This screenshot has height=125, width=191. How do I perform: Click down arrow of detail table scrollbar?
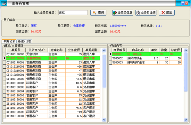pyautogui.click(x=186, y=120)
